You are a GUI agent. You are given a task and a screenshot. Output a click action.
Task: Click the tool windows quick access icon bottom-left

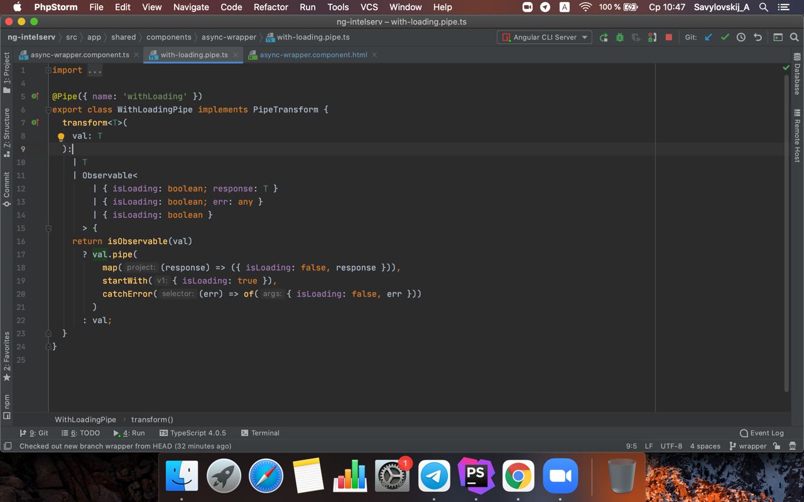[x=8, y=446]
